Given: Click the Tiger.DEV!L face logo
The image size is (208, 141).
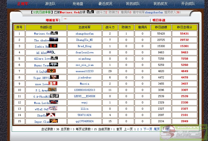Looking at the screenshot, I should pos(54,77).
